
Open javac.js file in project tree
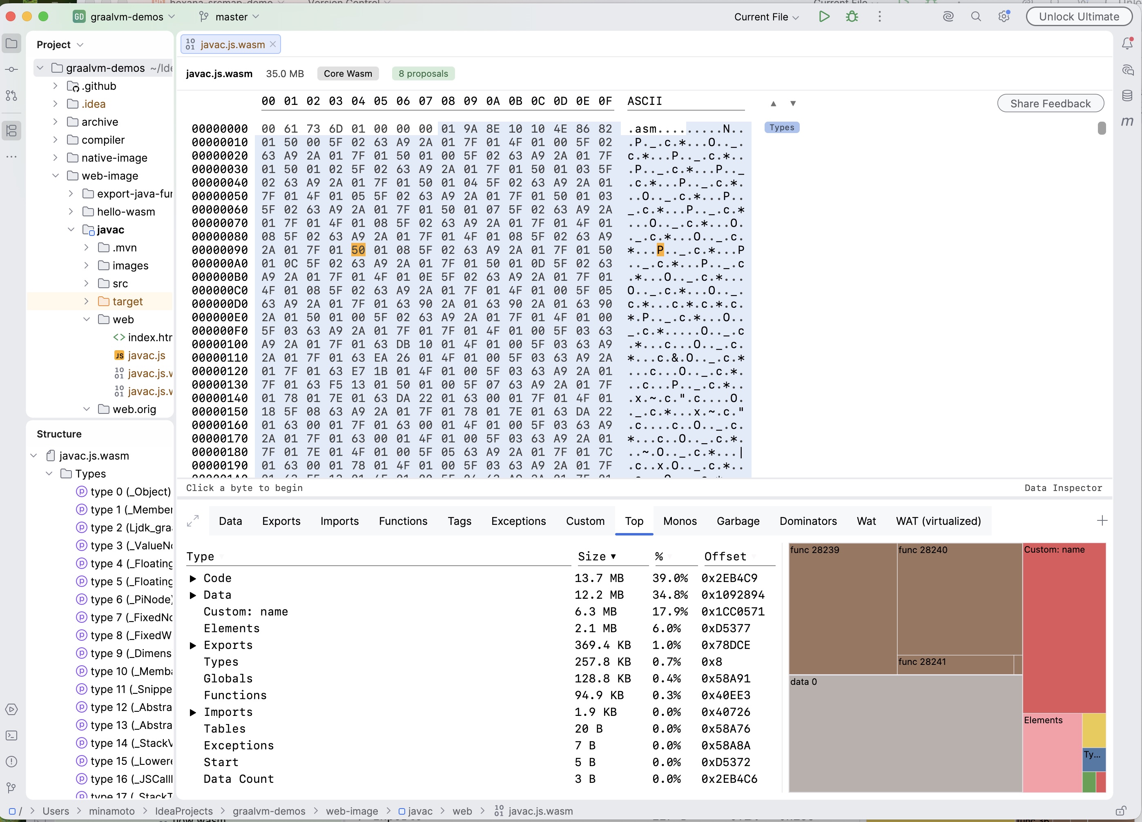tap(146, 355)
